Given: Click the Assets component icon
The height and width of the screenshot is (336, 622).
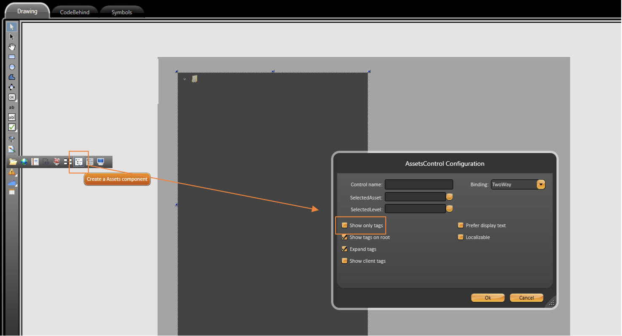Looking at the screenshot, I should [79, 162].
